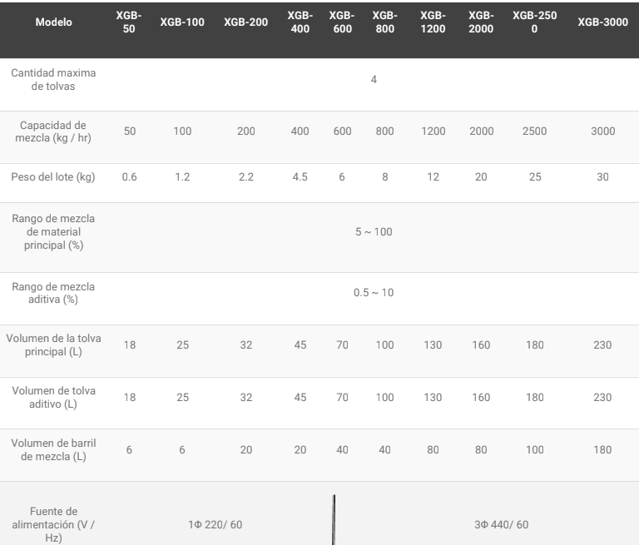Click Volumen de barril de mezcla label
The height and width of the screenshot is (545, 639).
coord(53,449)
